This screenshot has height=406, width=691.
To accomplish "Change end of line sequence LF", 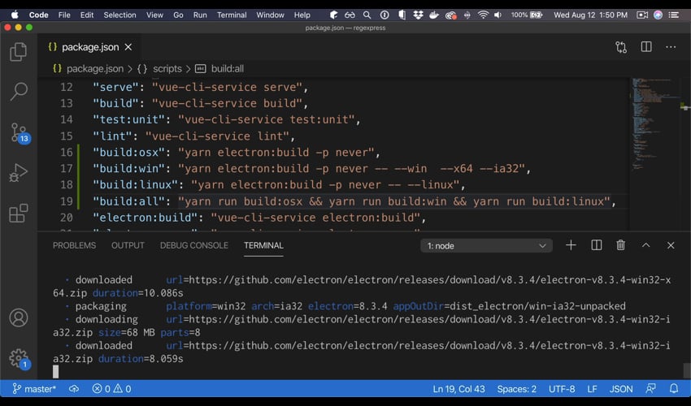I will [592, 389].
